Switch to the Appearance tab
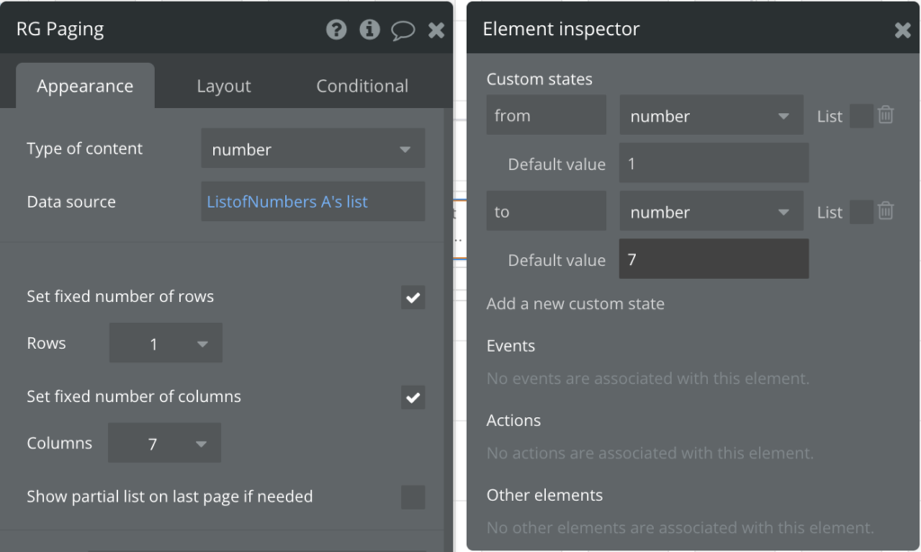The width and height of the screenshot is (921, 552). pos(85,85)
